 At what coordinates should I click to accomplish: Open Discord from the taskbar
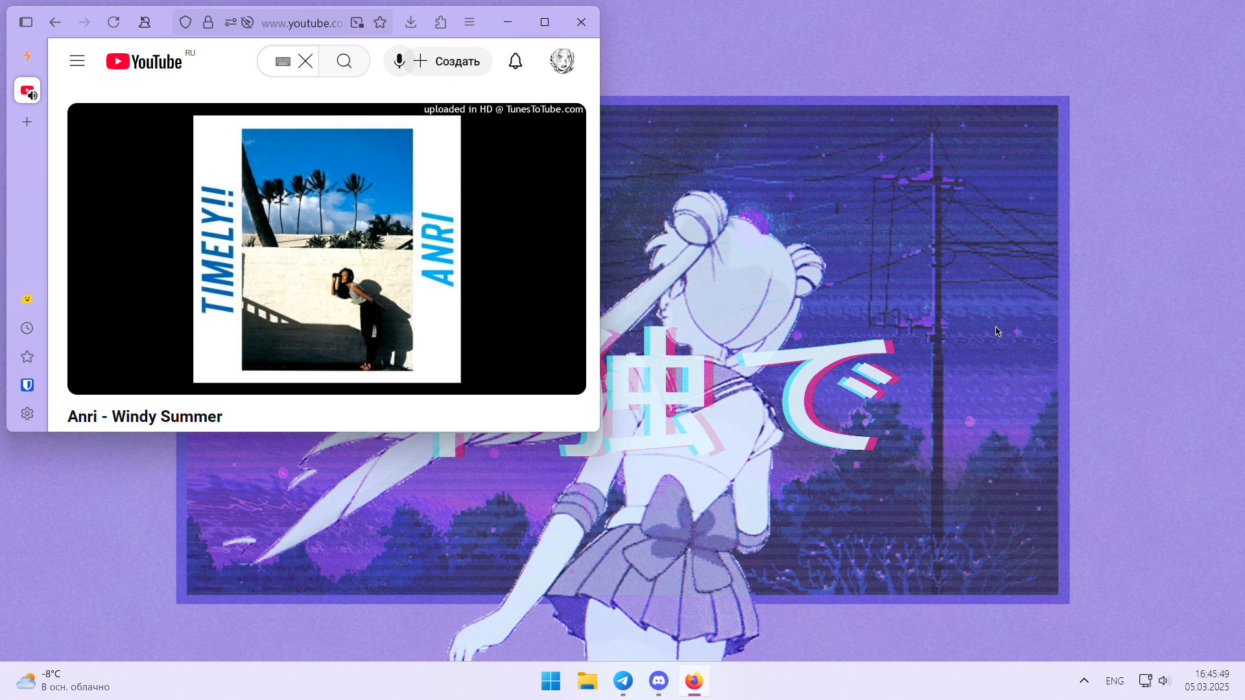coord(659,681)
